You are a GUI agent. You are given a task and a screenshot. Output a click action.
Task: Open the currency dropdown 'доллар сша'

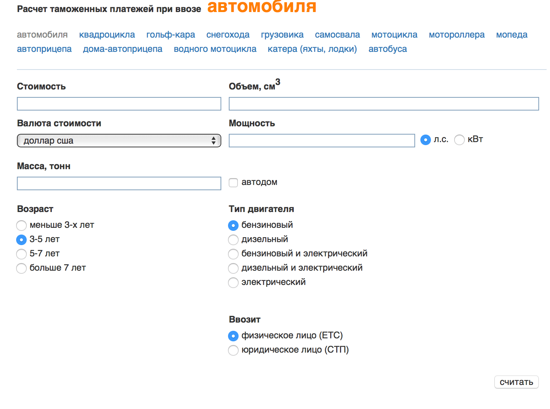pyautogui.click(x=119, y=141)
